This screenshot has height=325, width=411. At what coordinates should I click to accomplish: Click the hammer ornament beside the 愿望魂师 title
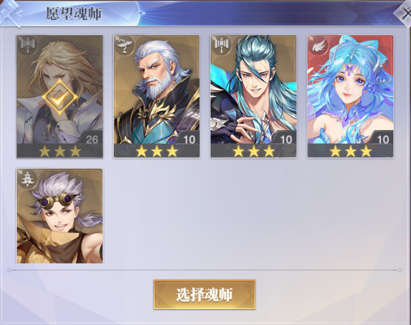pyautogui.click(x=11, y=14)
